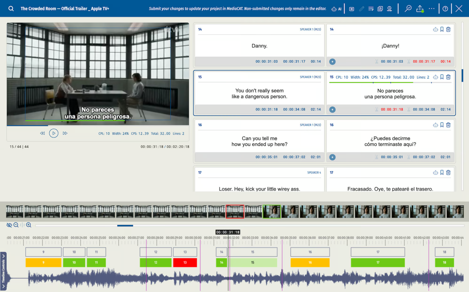Bookmark subtitle 16
The height and width of the screenshot is (292, 469).
tap(442, 125)
